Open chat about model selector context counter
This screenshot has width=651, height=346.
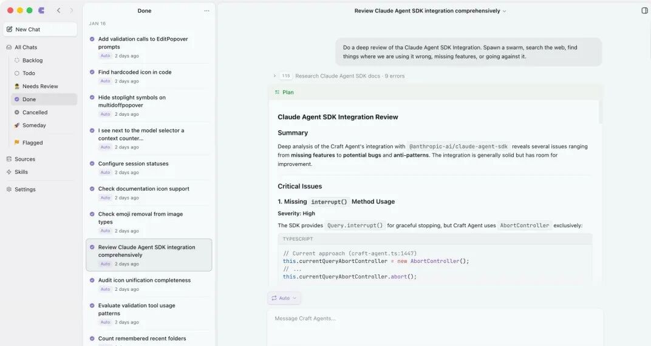(x=149, y=138)
